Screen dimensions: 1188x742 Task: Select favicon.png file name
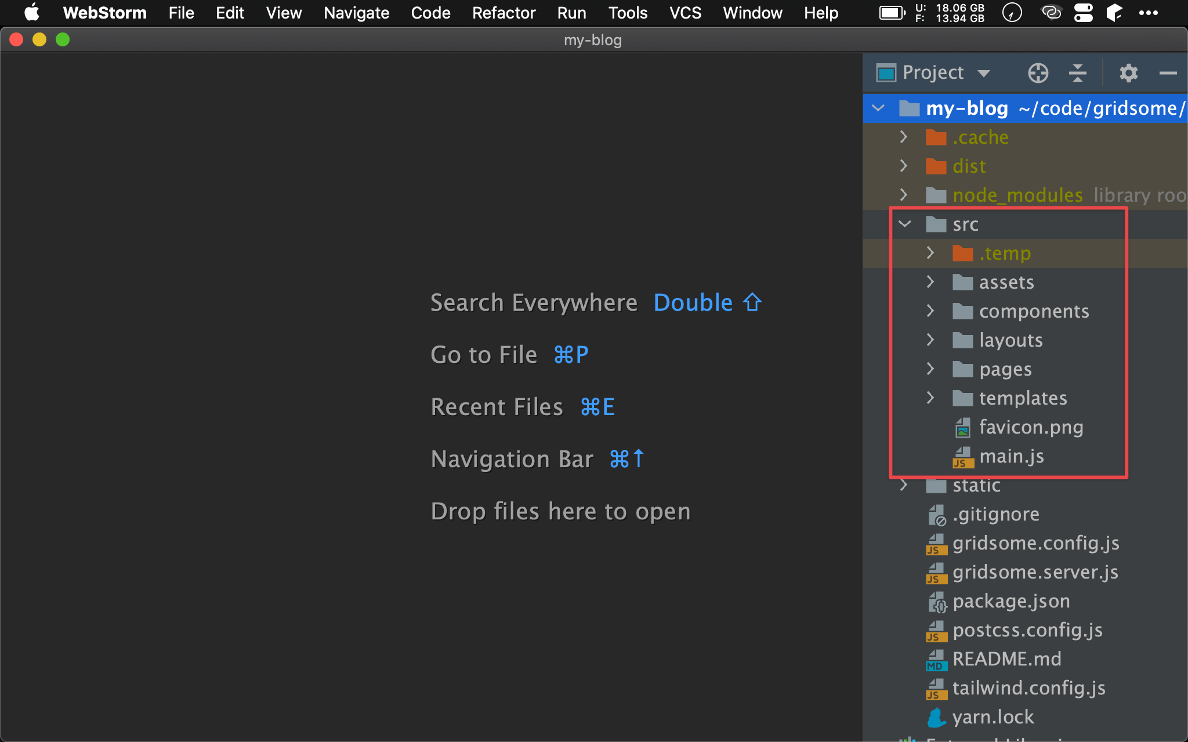pyautogui.click(x=1031, y=427)
